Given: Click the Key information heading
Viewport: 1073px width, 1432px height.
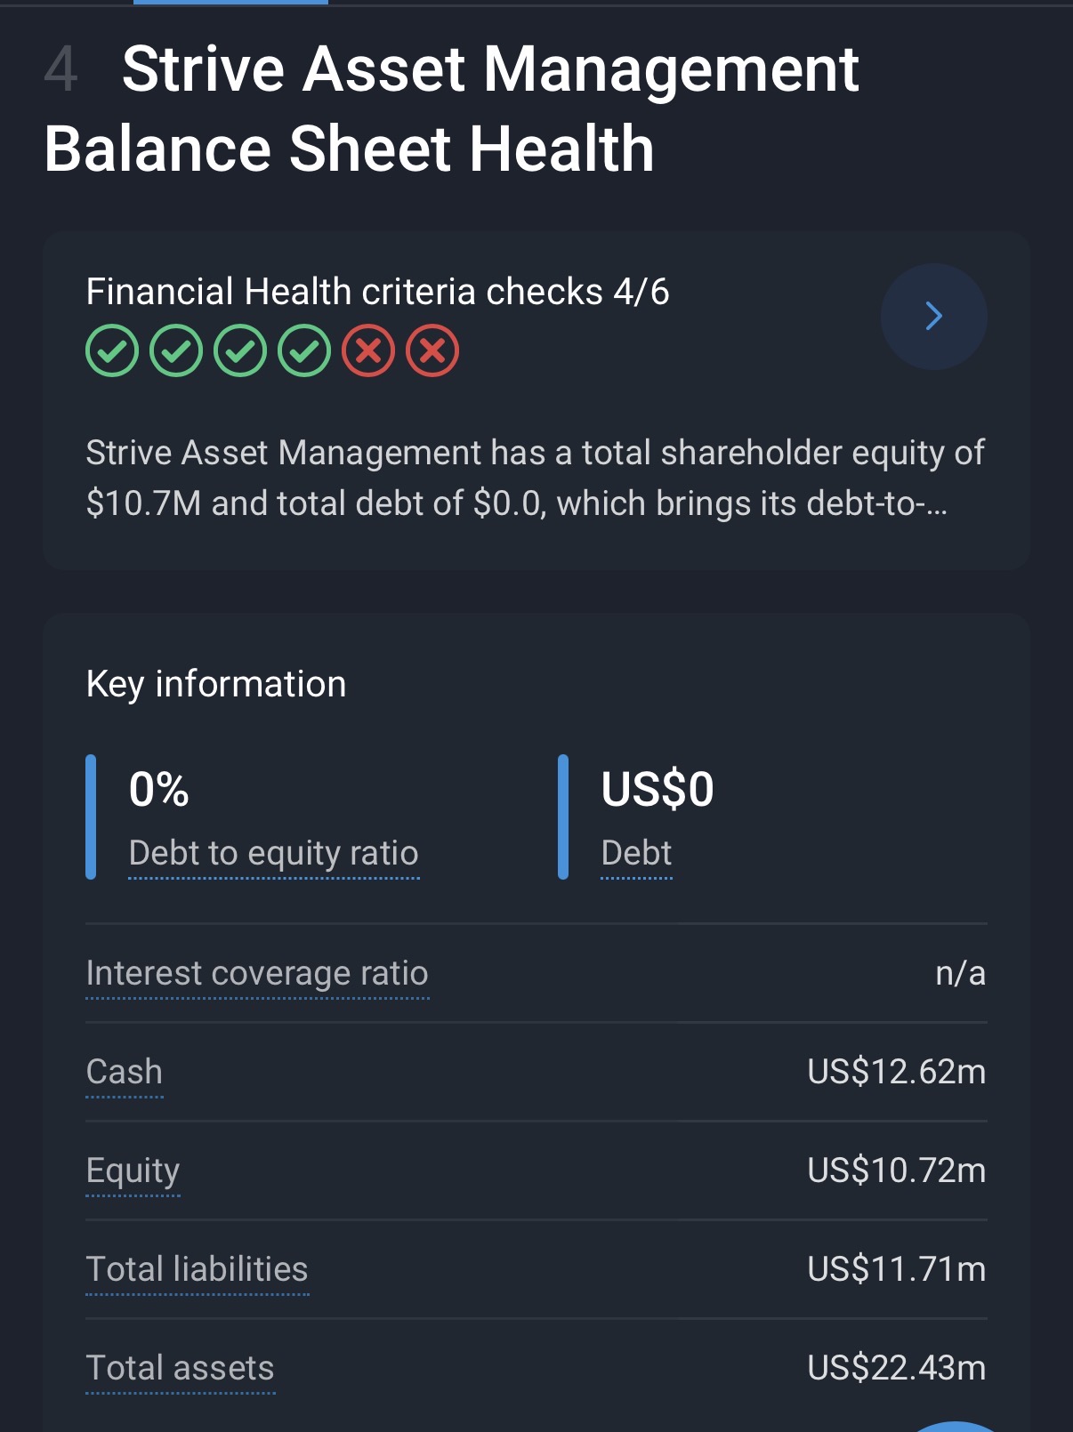Looking at the screenshot, I should [216, 684].
